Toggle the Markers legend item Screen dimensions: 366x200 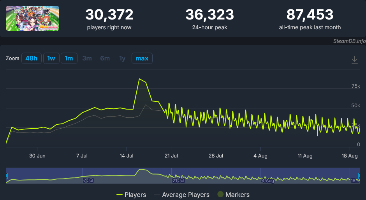[233, 195]
